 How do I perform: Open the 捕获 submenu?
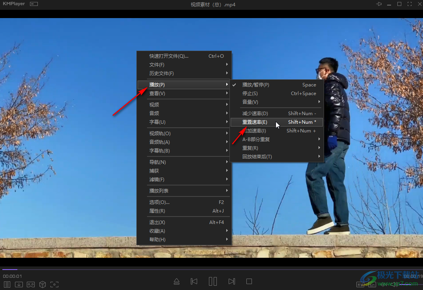click(x=184, y=171)
